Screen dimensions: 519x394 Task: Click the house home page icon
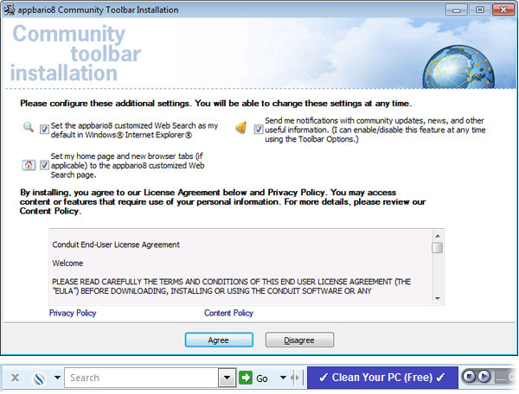[x=29, y=165]
